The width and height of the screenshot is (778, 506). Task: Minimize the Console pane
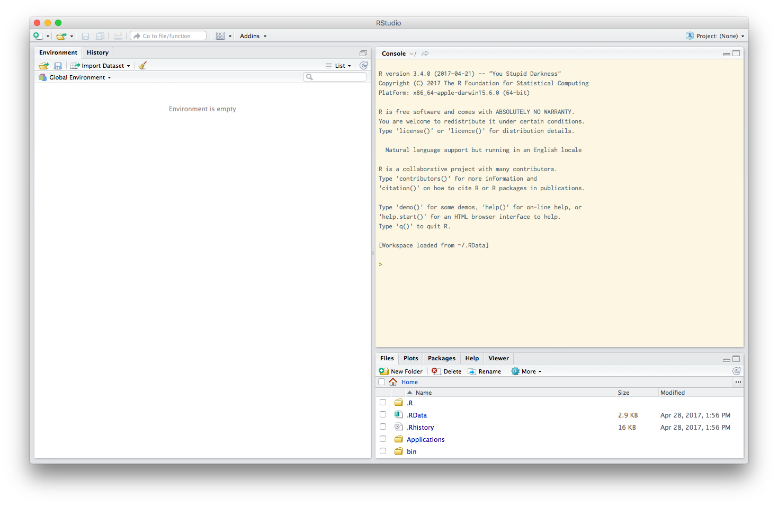[x=727, y=54]
